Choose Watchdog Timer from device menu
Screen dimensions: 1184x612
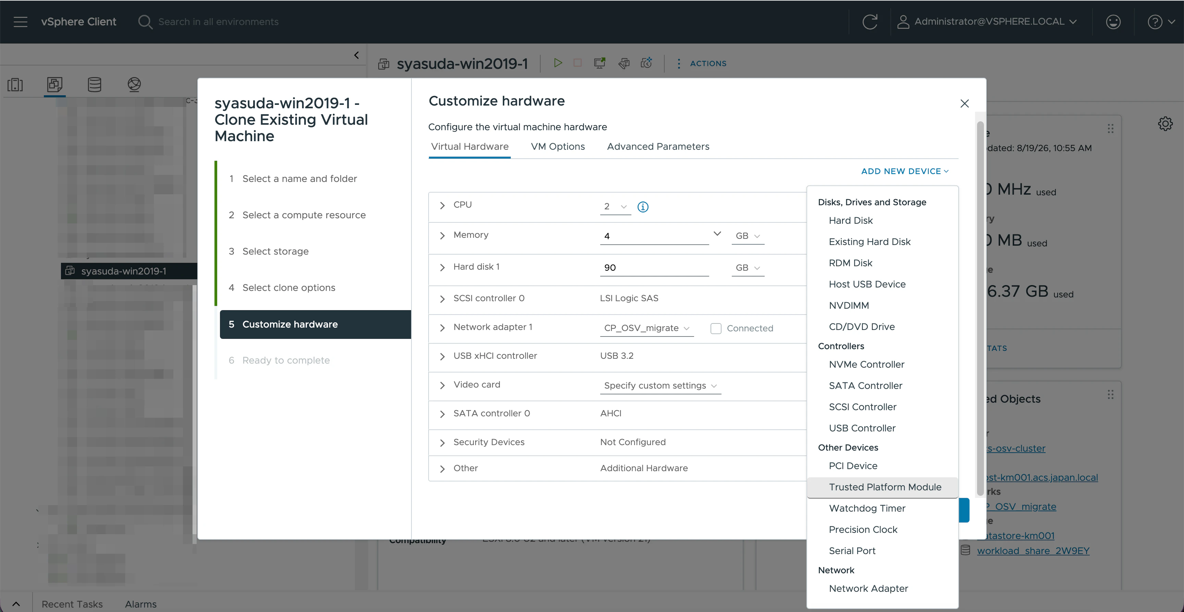point(882,508)
